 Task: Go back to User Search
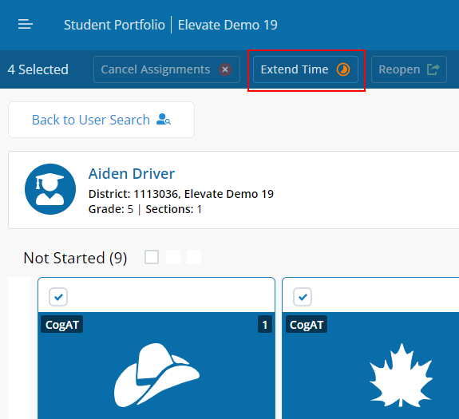[x=101, y=120]
